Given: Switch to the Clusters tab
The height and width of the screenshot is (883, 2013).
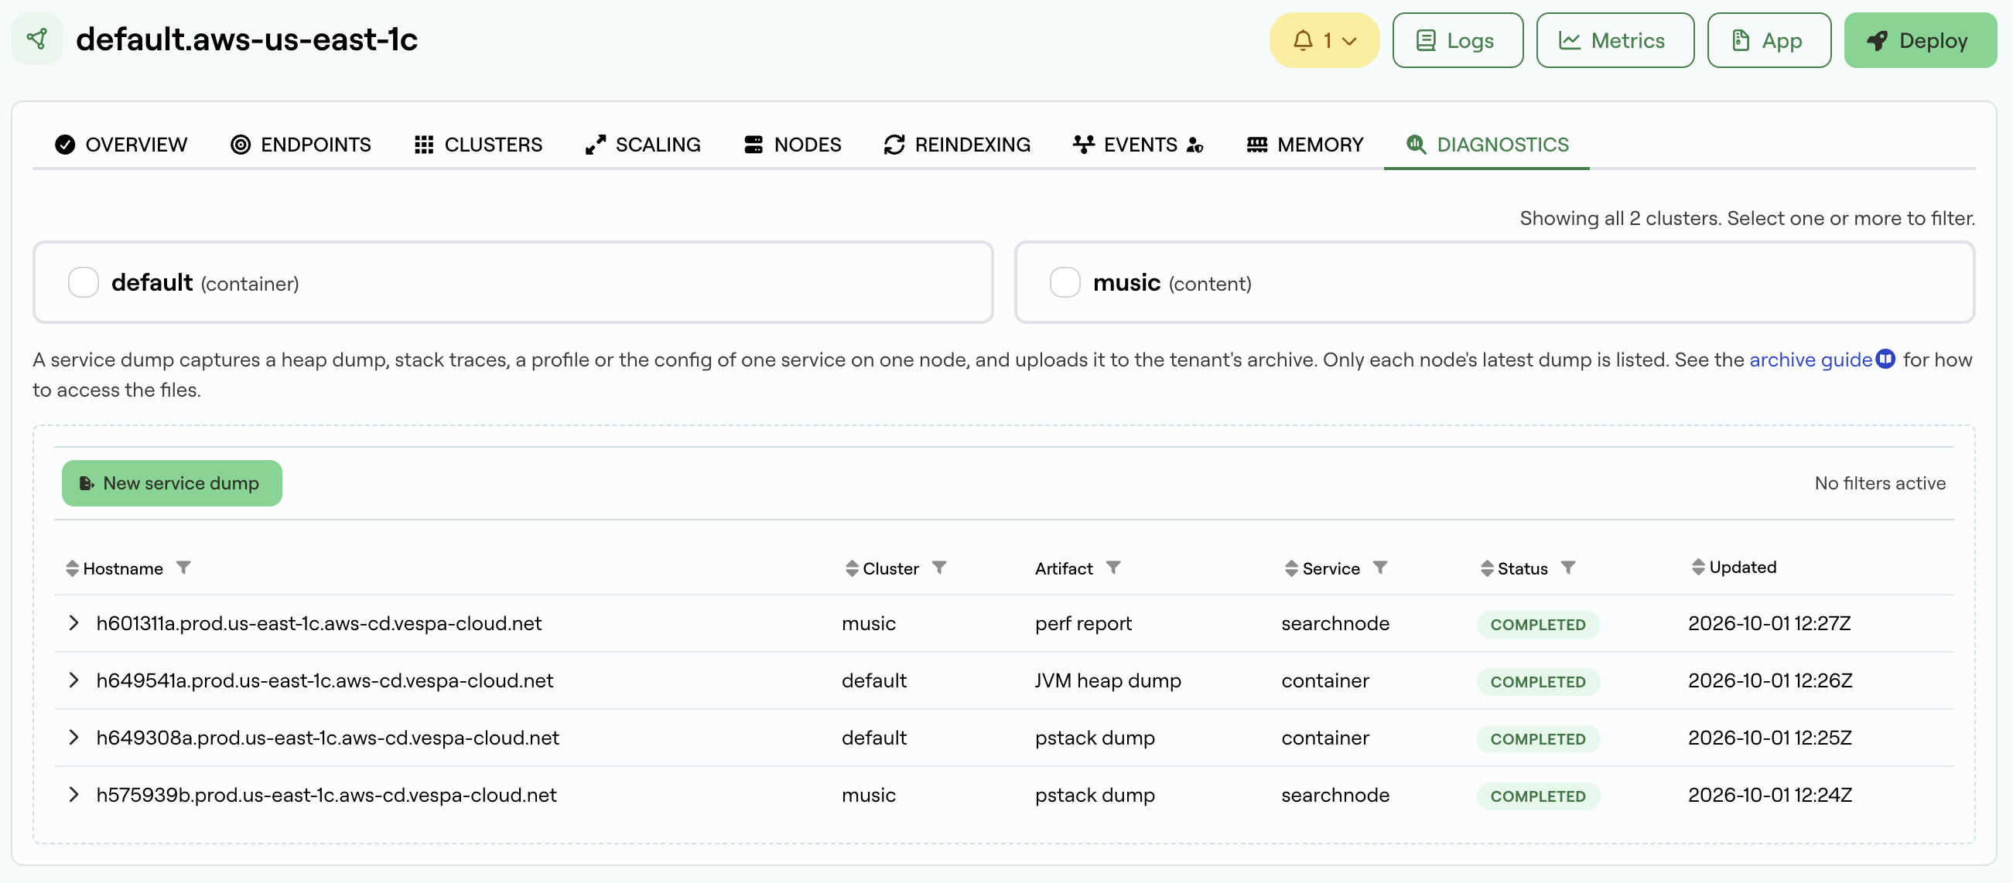Looking at the screenshot, I should [478, 145].
